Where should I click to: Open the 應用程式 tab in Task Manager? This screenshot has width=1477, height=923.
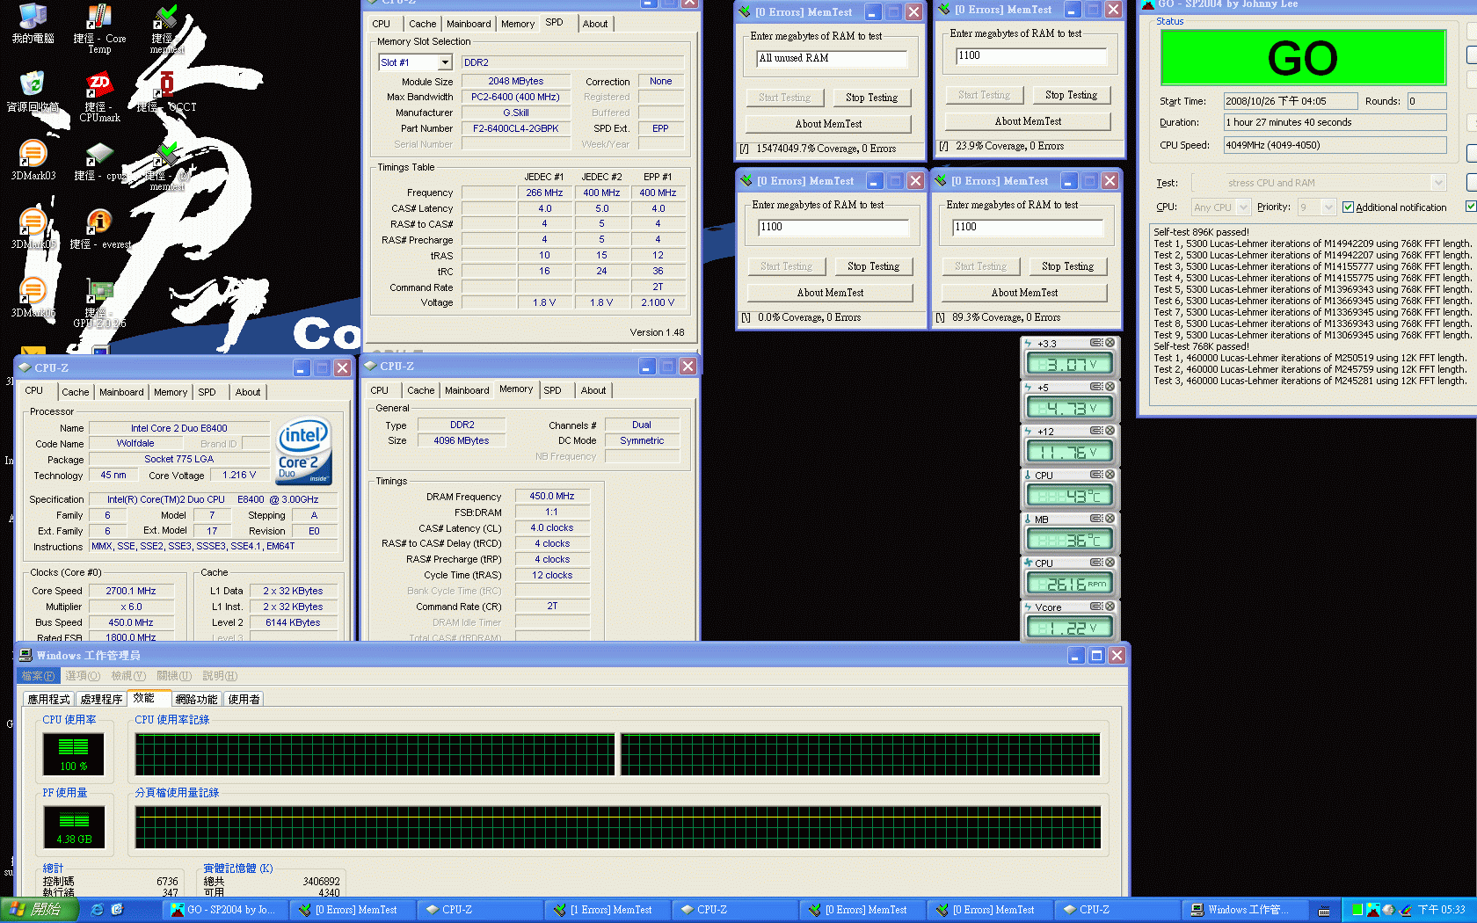[48, 699]
